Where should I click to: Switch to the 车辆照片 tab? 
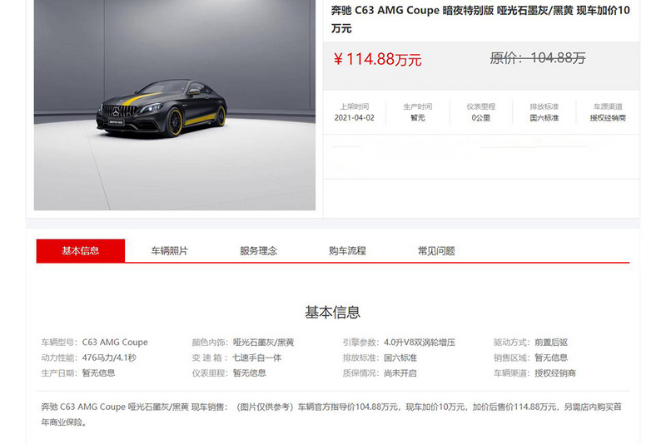pyautogui.click(x=170, y=250)
